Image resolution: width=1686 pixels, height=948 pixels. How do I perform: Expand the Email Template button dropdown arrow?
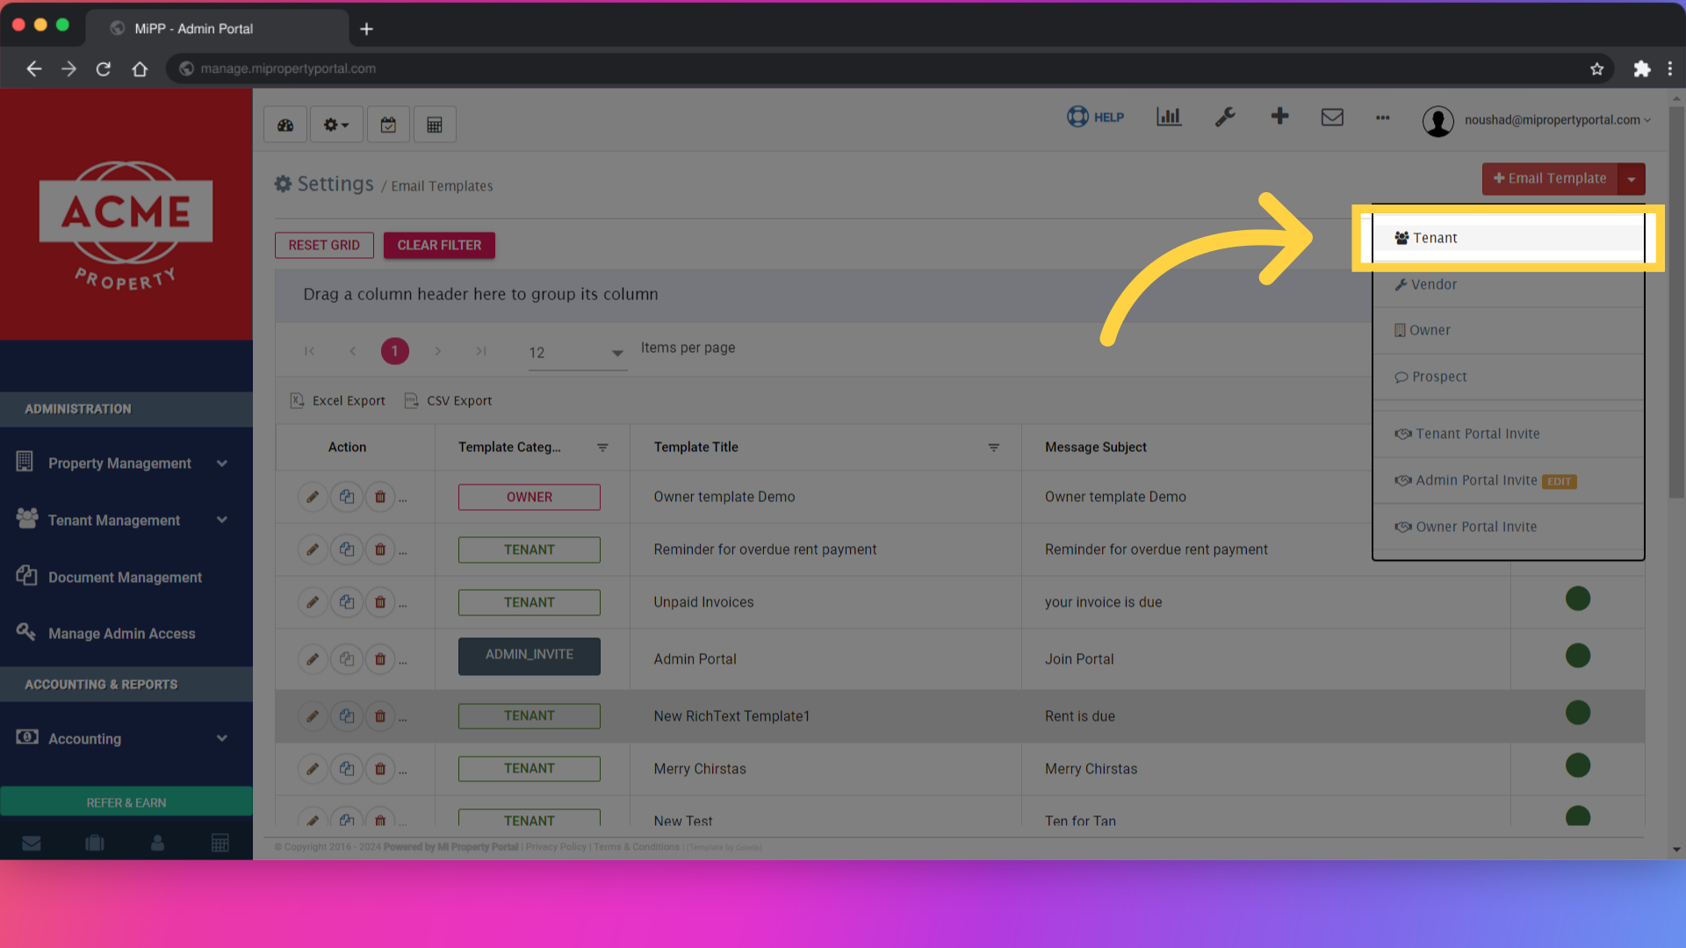1632,178
